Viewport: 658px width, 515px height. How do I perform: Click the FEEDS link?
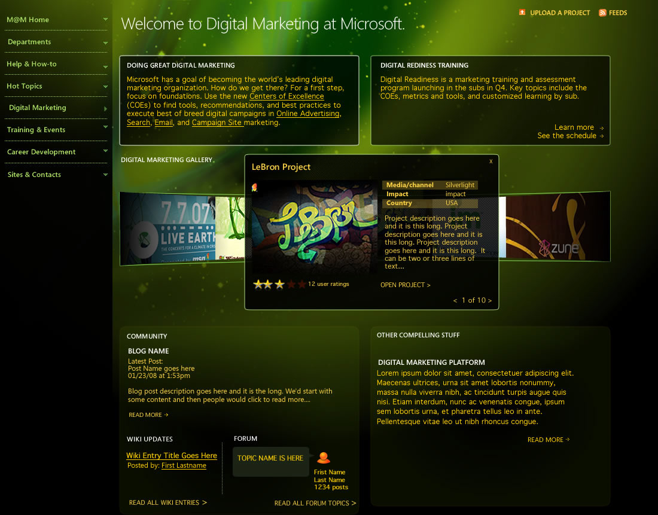point(618,13)
